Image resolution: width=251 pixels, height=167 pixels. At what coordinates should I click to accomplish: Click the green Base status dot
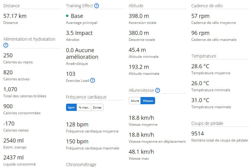(67, 16)
